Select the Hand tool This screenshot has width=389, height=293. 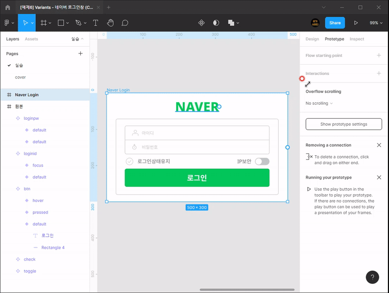[x=110, y=23]
